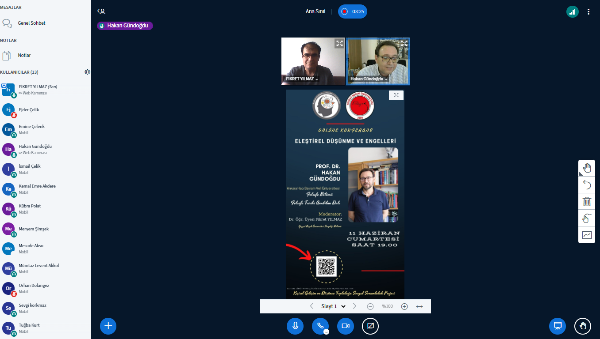This screenshot has width=600, height=339.
Task: Click Mümtaz Levent Akkol's avatar icon
Action: point(8,268)
